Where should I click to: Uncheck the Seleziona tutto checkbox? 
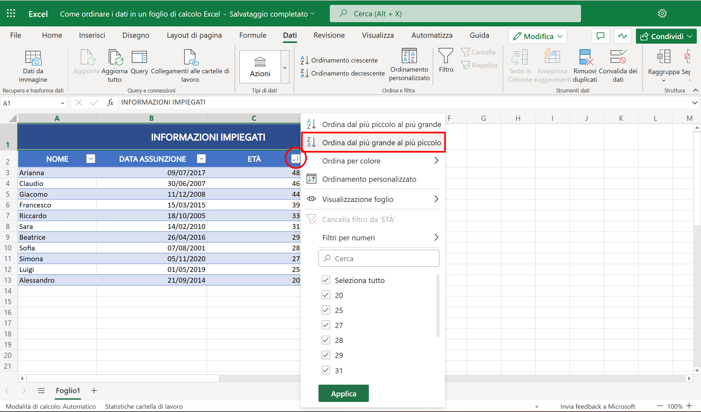[326, 280]
